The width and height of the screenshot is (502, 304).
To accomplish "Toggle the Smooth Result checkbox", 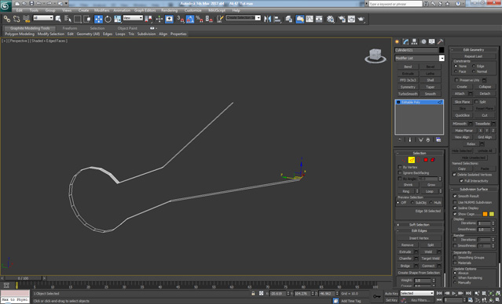I will point(455,196).
